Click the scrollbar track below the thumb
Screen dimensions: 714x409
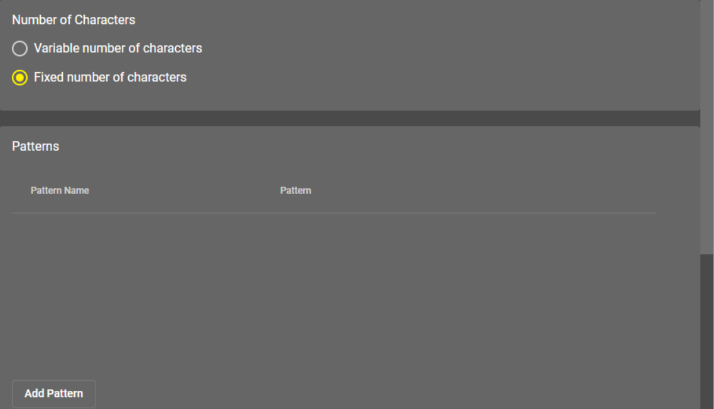click(x=707, y=333)
